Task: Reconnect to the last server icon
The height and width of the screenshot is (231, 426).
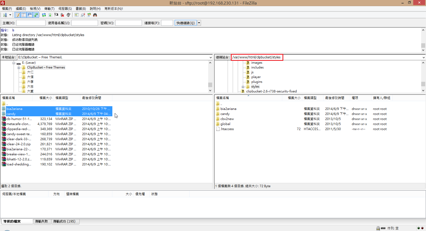Action: [68, 15]
